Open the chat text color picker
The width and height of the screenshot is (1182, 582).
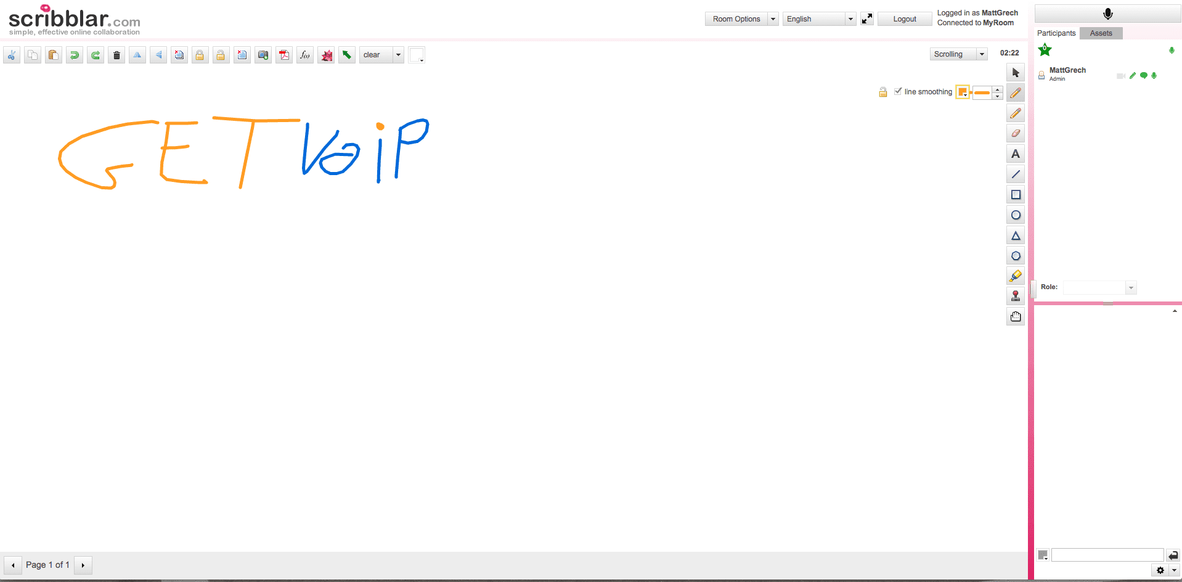tap(1043, 555)
